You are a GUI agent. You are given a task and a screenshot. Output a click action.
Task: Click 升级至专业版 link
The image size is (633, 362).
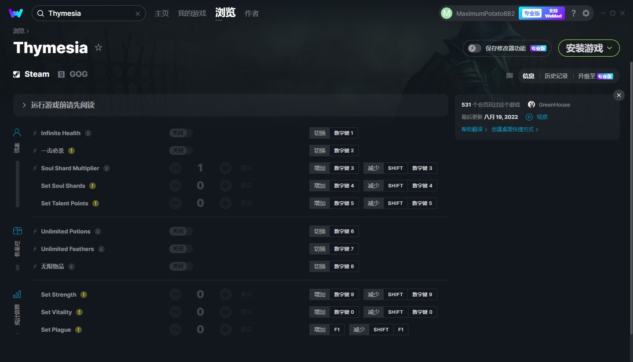point(595,76)
